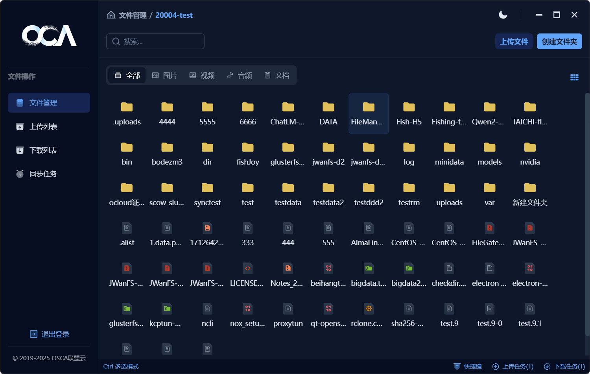The width and height of the screenshot is (590, 374).
Task: Click the 上传文件 button
Action: 514,41
